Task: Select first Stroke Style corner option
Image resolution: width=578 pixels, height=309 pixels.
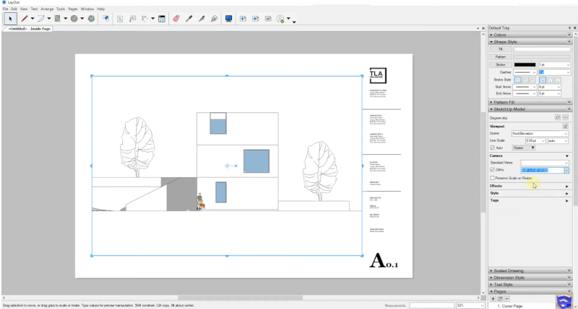Action: [x=517, y=80]
